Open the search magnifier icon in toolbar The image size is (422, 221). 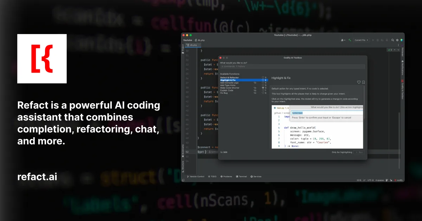click(x=393, y=40)
